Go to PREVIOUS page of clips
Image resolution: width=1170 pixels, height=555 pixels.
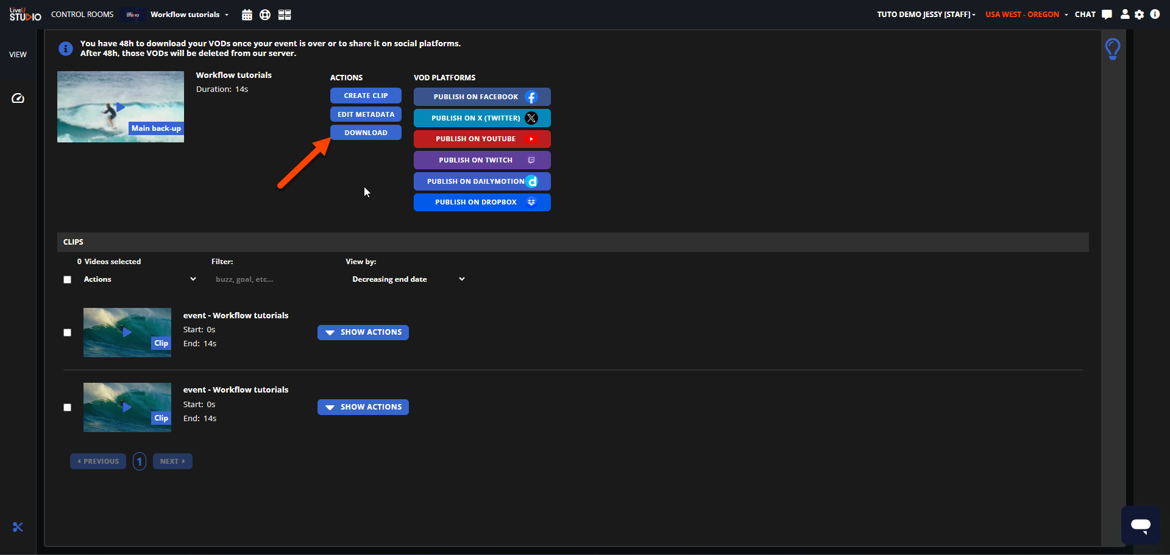[x=98, y=461]
